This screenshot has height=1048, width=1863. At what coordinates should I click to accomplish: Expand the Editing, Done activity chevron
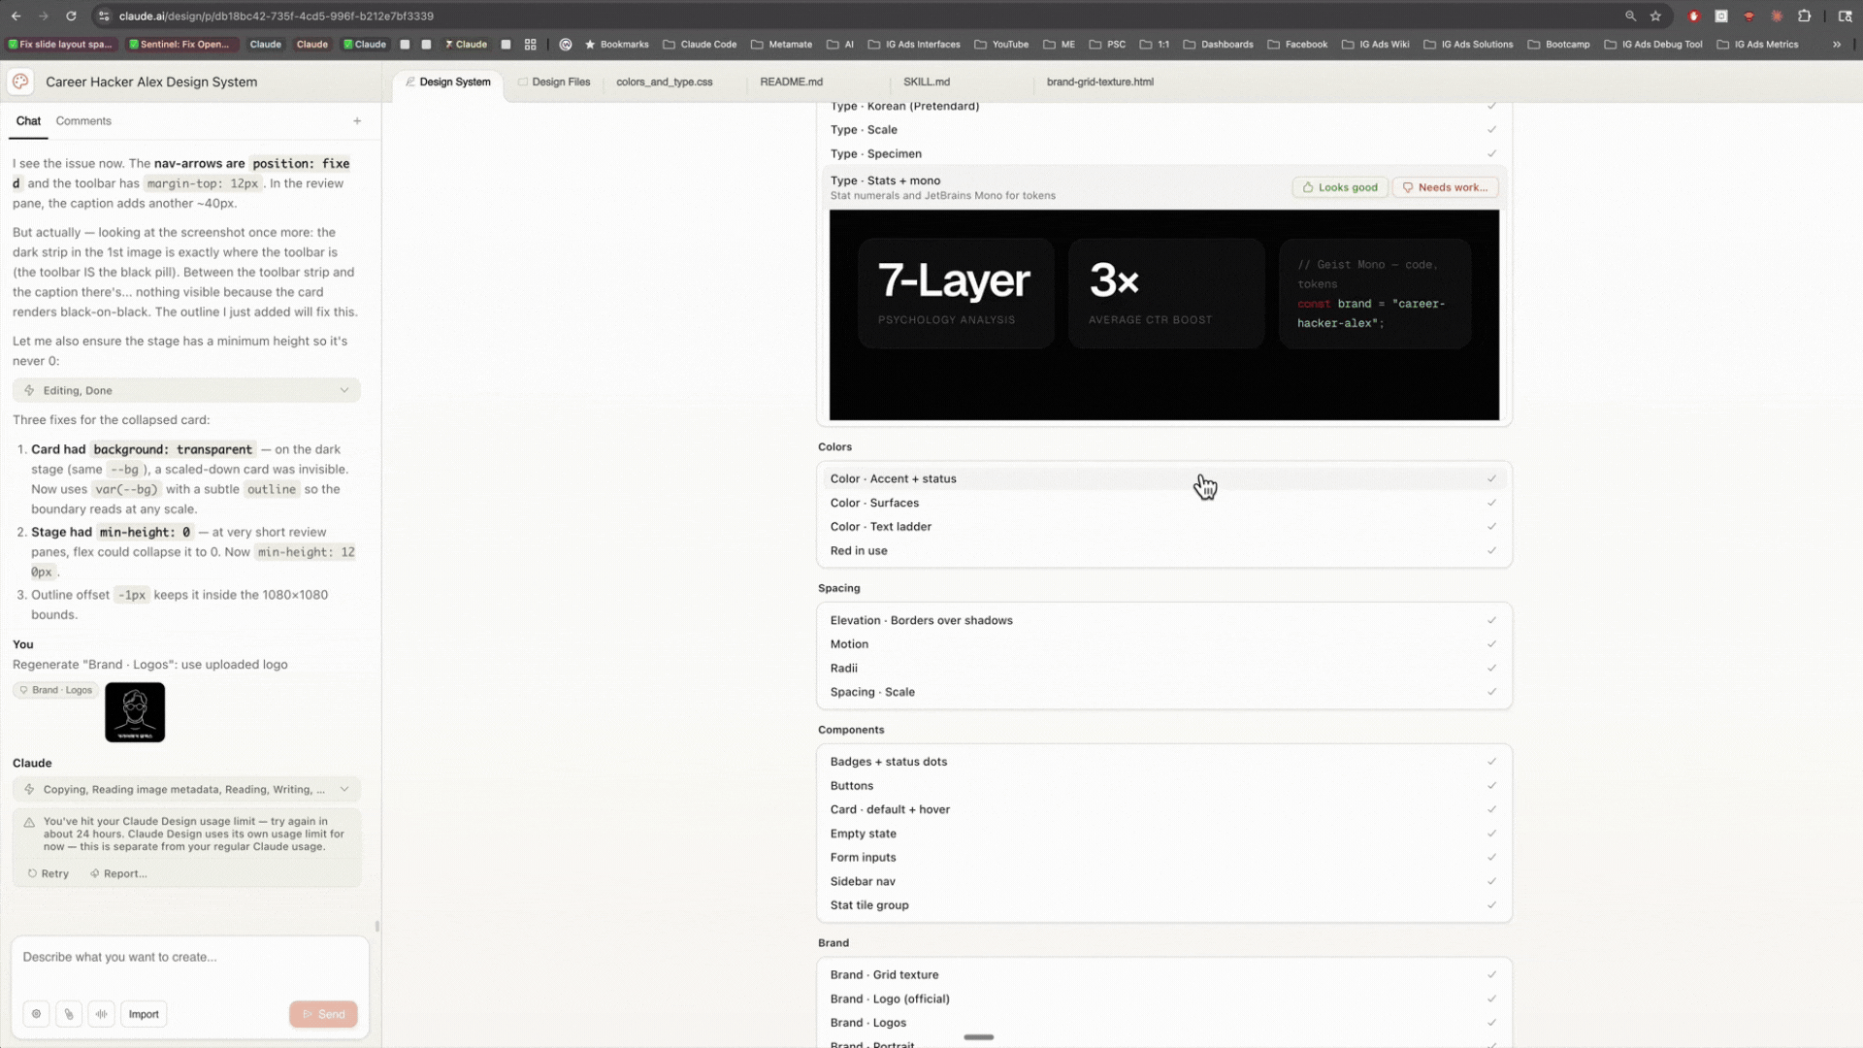click(x=343, y=390)
